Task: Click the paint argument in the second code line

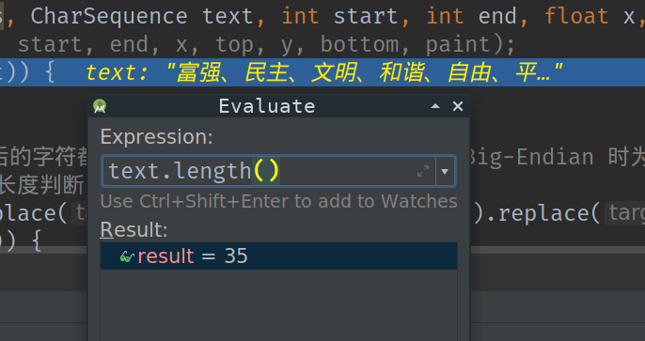Action: click(x=457, y=44)
